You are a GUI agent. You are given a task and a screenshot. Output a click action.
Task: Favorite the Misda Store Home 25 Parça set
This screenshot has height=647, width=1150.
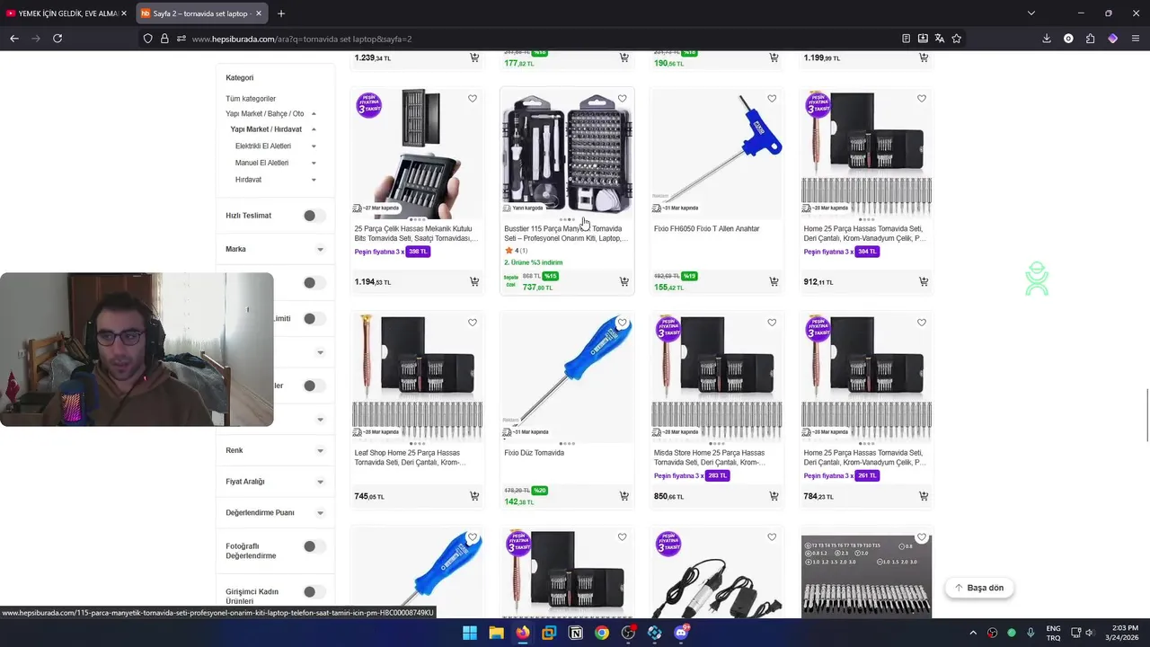(772, 323)
